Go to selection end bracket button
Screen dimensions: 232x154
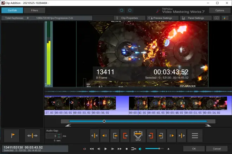coord(161,135)
